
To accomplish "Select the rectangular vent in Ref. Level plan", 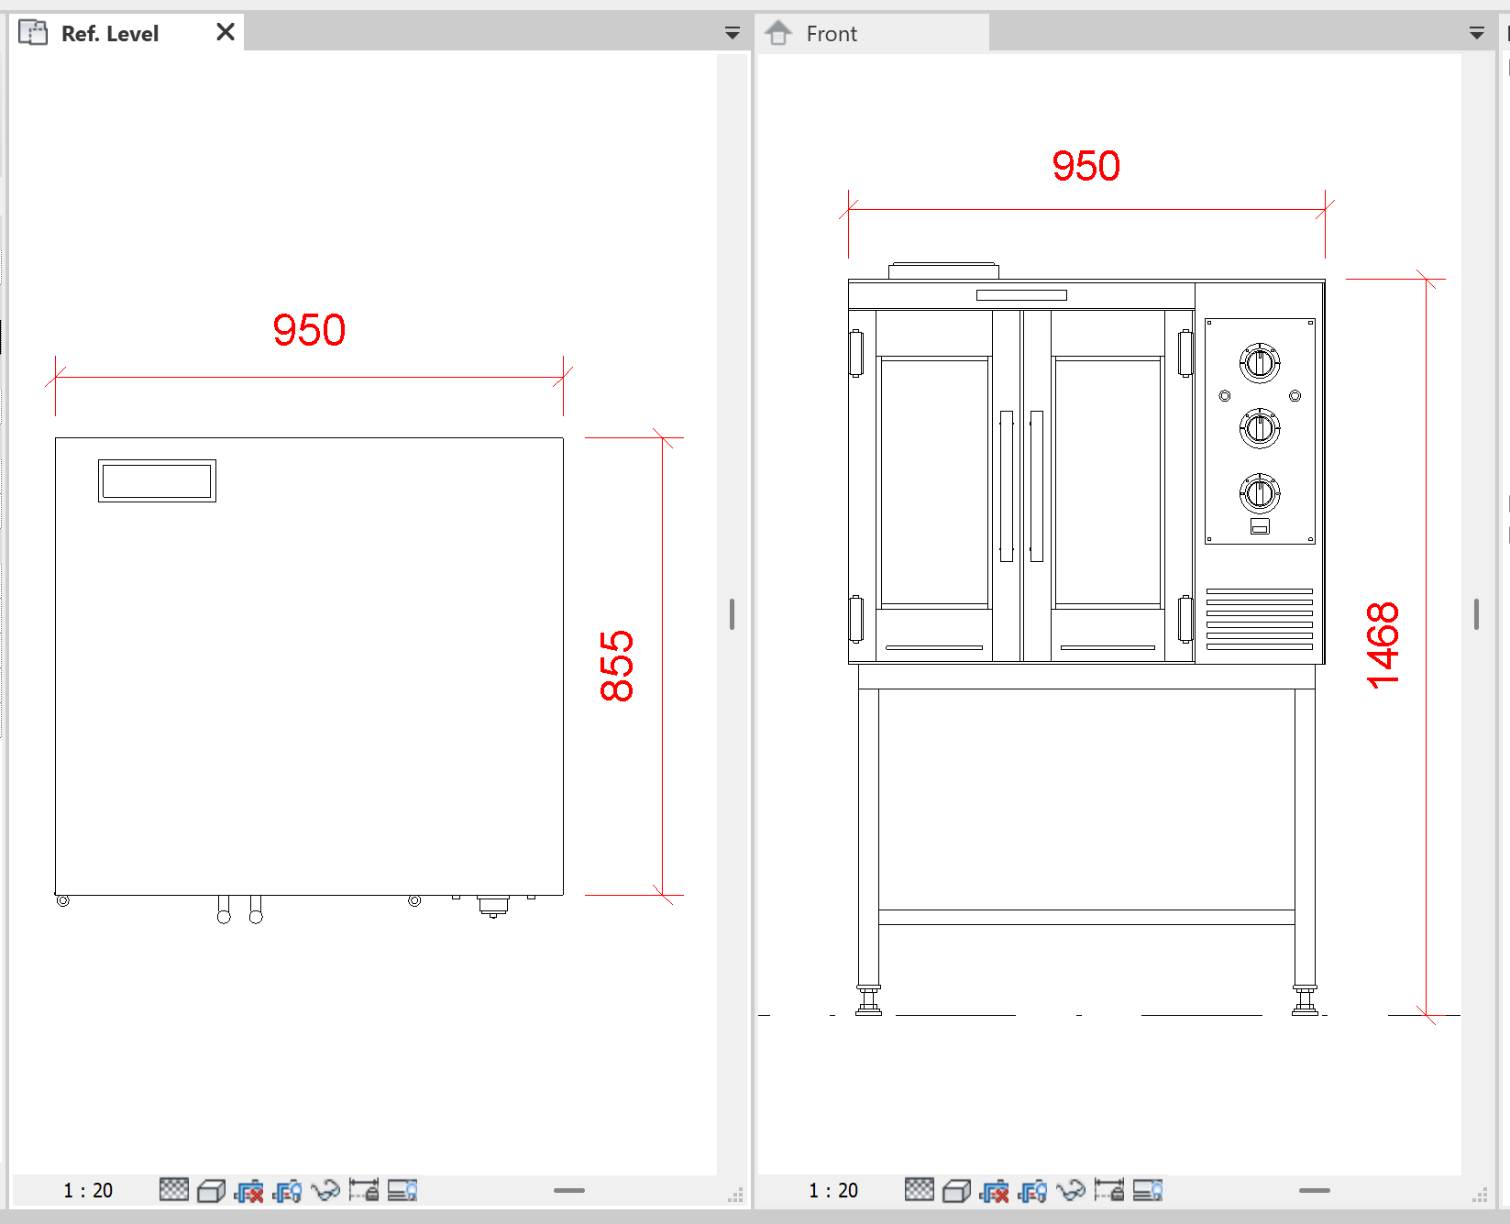I will click(x=157, y=480).
